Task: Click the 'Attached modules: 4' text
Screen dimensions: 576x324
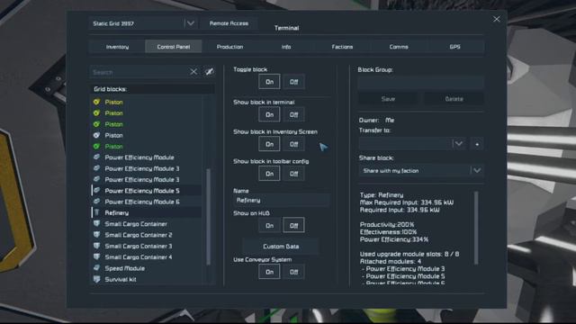Action: coord(391,261)
